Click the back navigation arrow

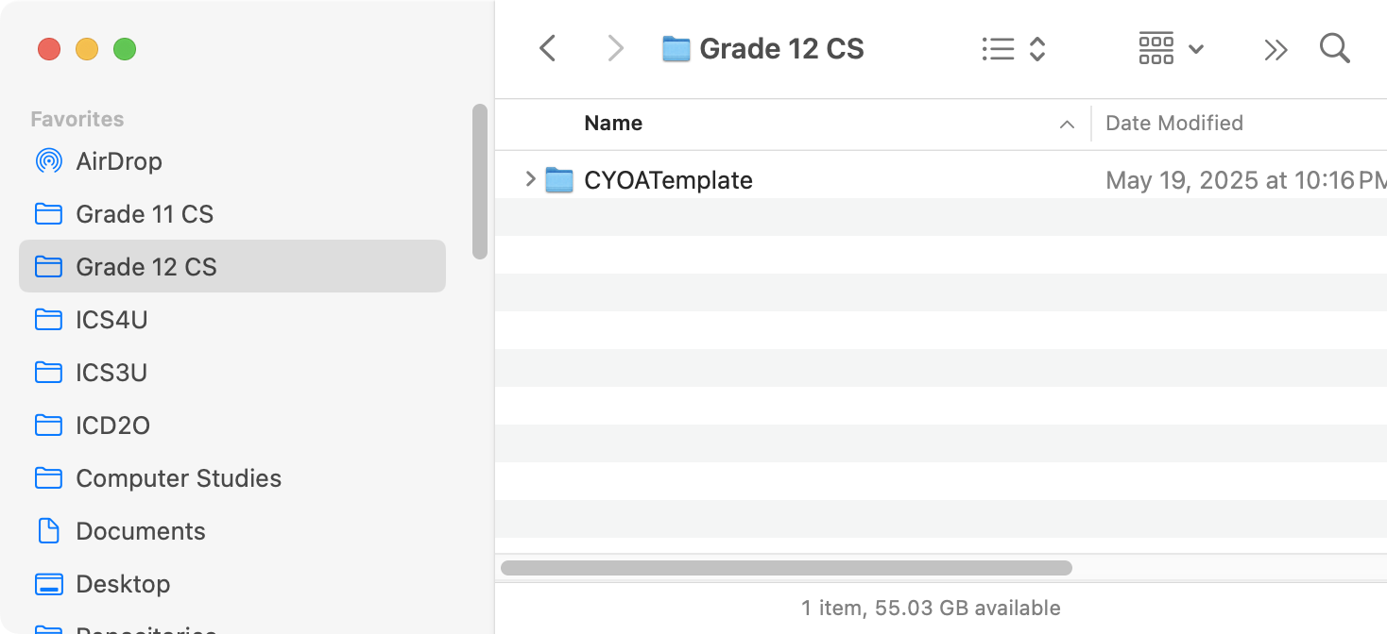pyautogui.click(x=547, y=48)
